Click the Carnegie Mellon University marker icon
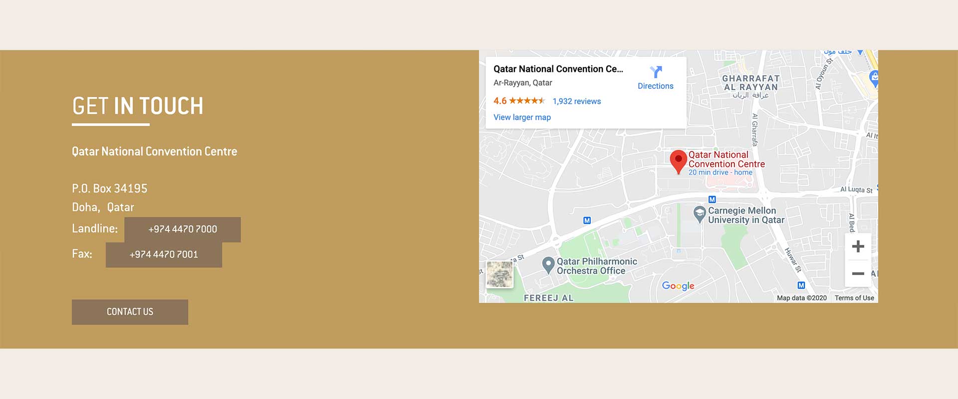The image size is (958, 399). point(700,214)
